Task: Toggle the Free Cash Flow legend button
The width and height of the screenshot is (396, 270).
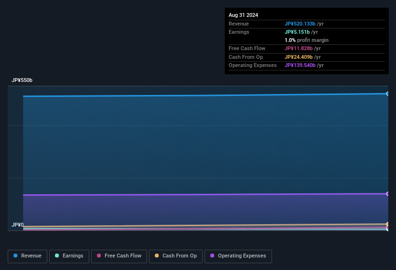Action: (119, 256)
